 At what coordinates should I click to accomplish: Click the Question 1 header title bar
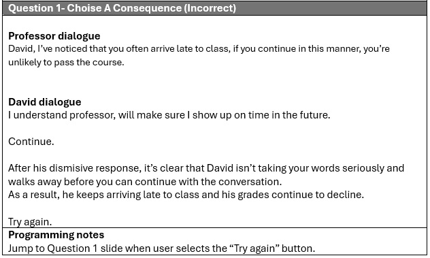click(215, 8)
